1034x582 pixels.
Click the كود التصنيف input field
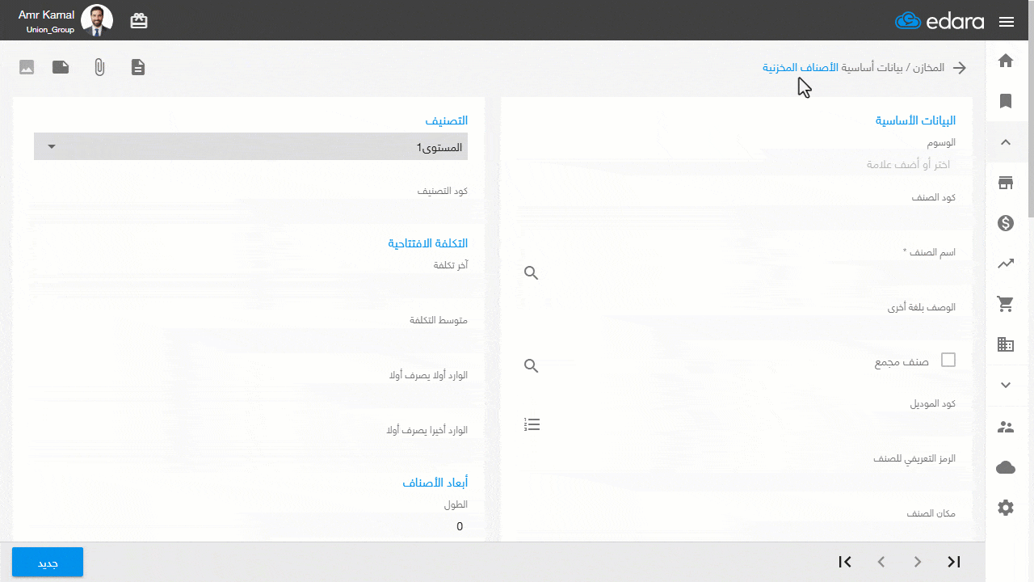click(250, 212)
